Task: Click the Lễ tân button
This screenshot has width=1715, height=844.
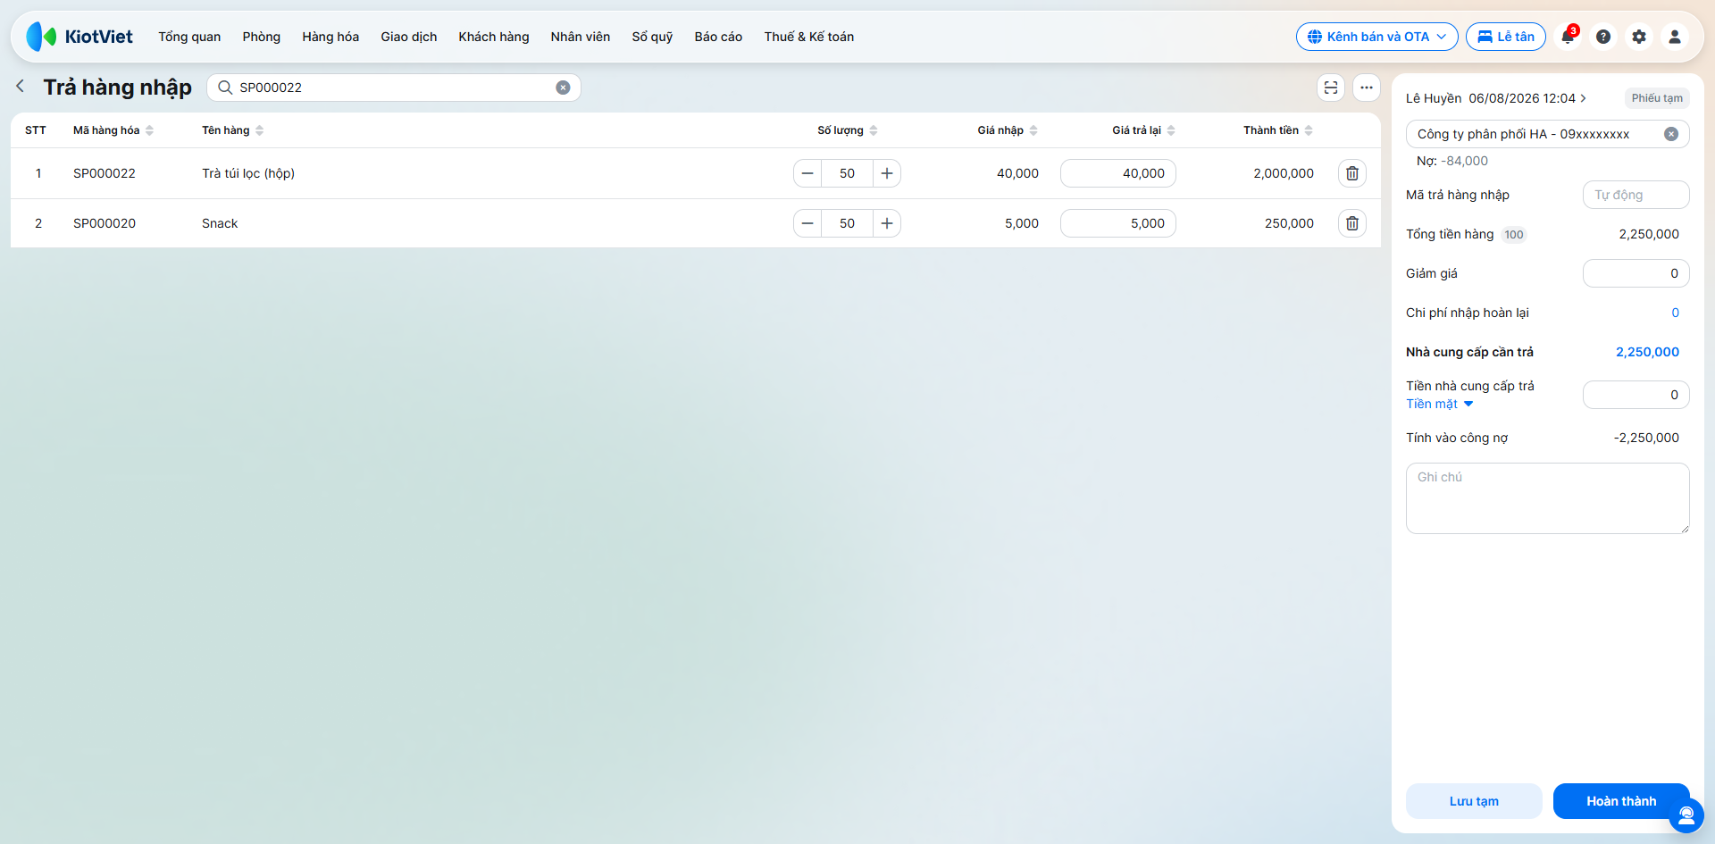Action: (1506, 37)
